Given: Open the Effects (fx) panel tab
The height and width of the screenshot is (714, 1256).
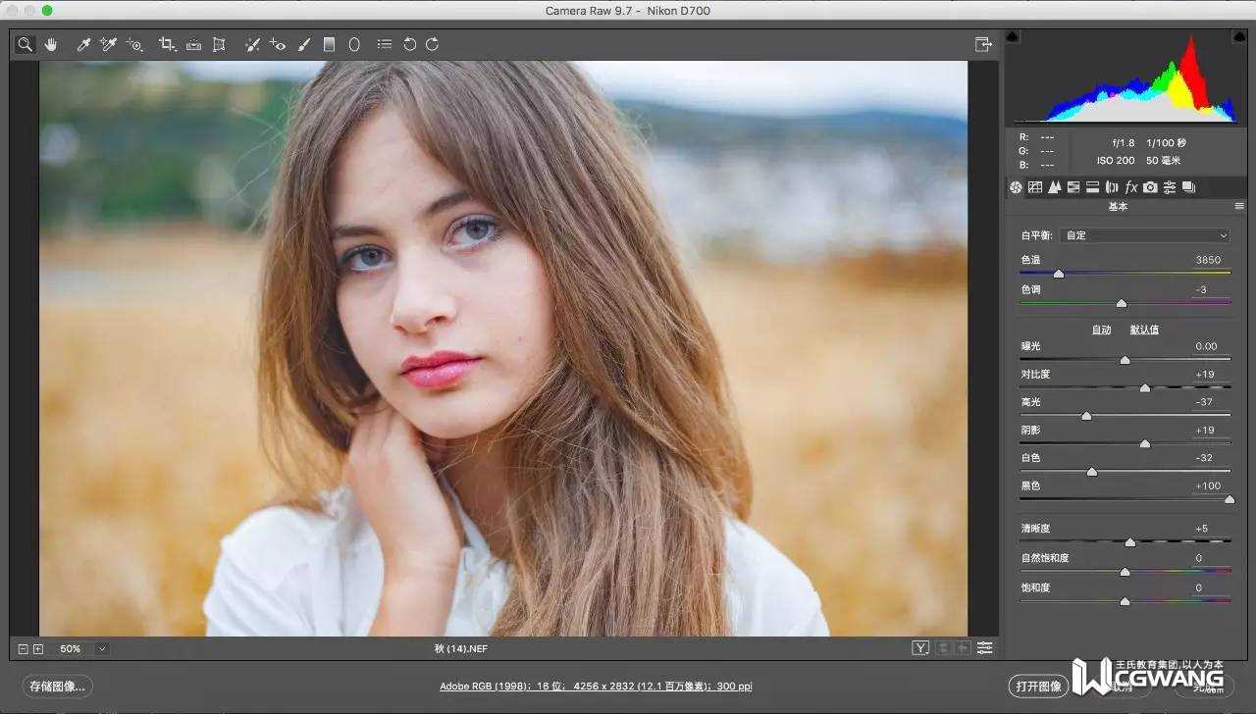Looking at the screenshot, I should coord(1130,187).
